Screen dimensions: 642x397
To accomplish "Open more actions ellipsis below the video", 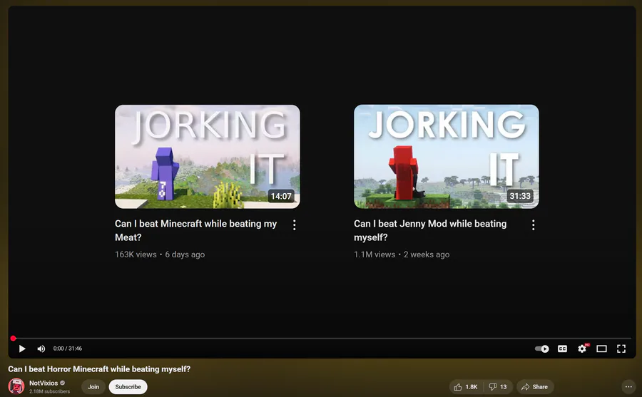I will pos(628,387).
